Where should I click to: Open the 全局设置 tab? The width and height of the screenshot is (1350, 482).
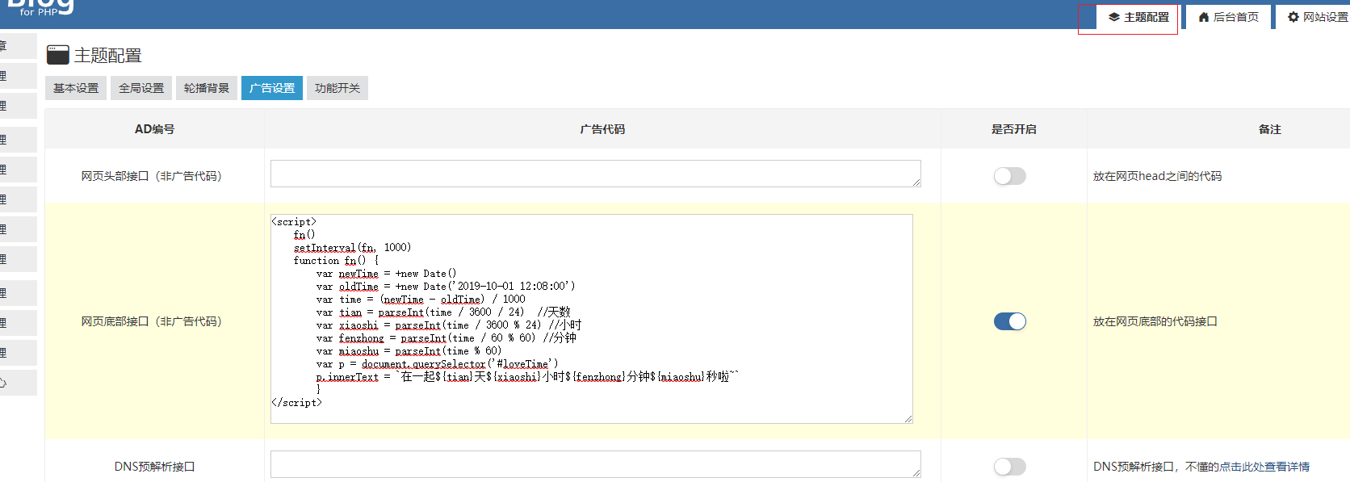tap(141, 88)
